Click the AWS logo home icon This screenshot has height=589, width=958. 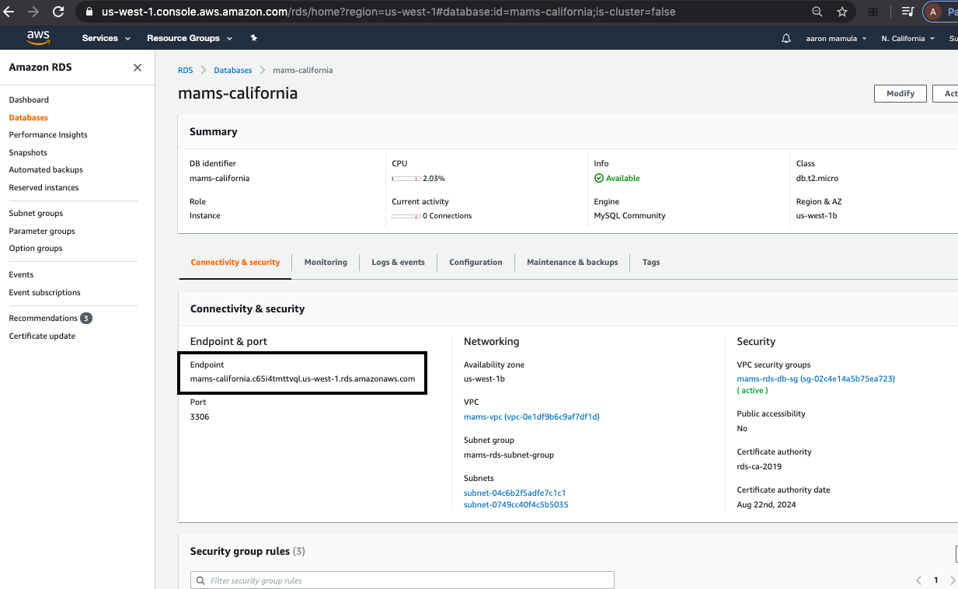pos(38,37)
